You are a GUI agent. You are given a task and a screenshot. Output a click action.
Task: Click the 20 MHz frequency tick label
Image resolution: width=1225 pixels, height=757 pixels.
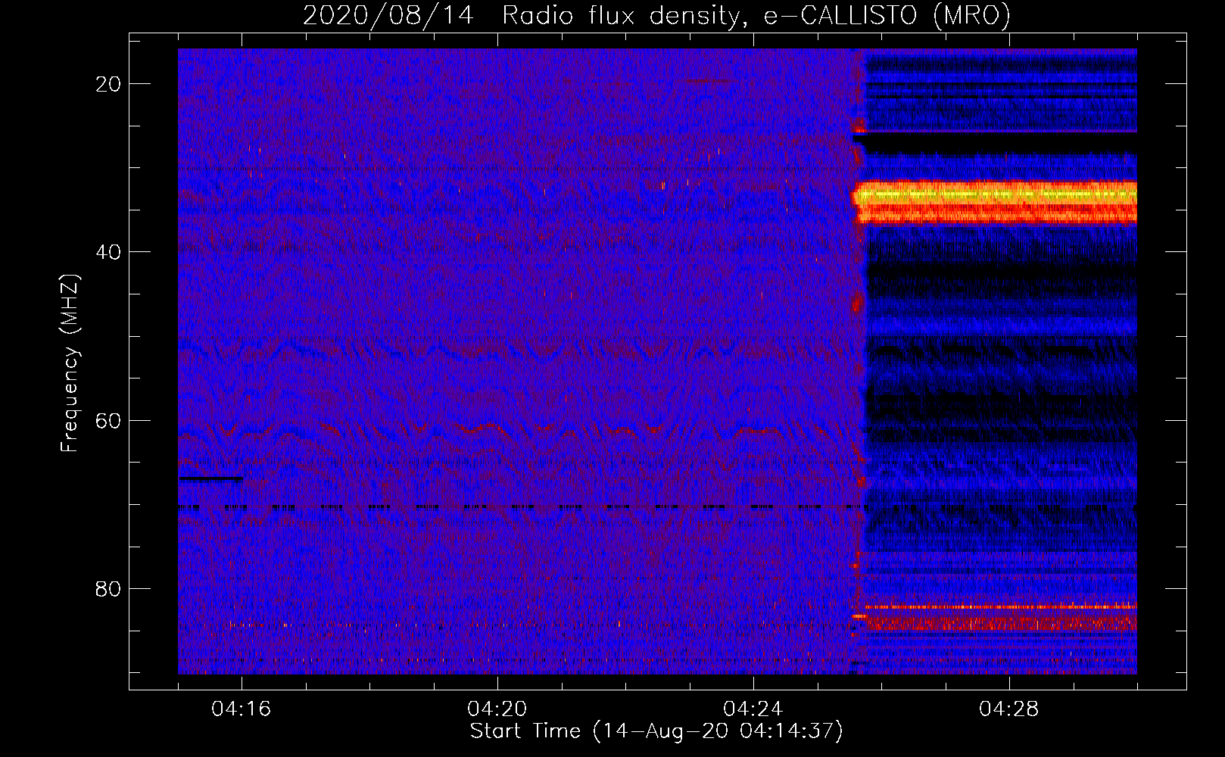coord(109,84)
